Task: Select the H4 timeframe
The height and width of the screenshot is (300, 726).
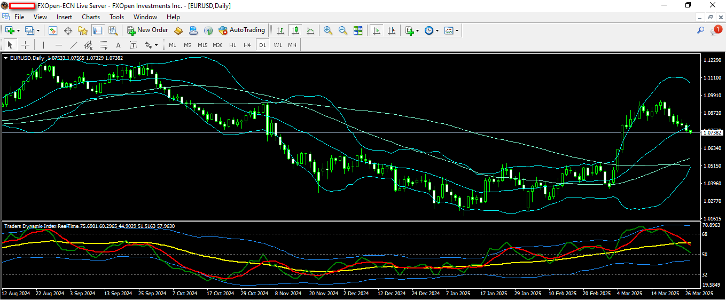Action: tap(247, 45)
